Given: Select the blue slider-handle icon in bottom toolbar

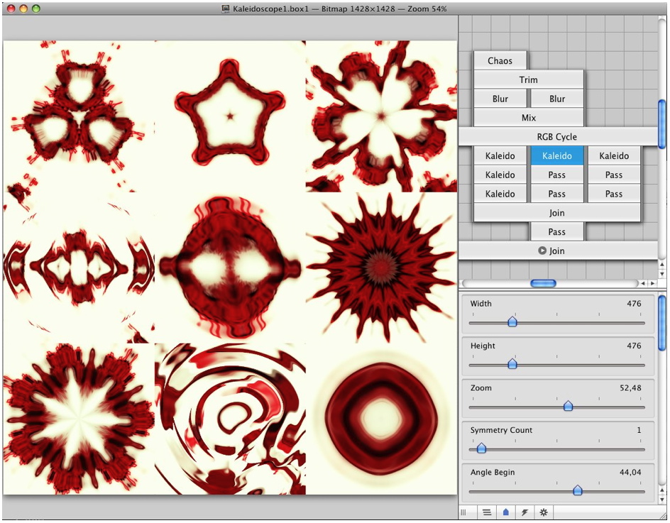Looking at the screenshot, I should (x=505, y=512).
